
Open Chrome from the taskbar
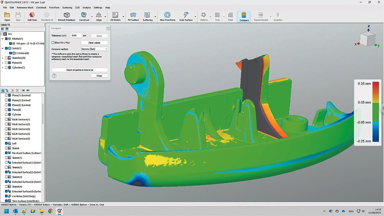click(x=50, y=211)
